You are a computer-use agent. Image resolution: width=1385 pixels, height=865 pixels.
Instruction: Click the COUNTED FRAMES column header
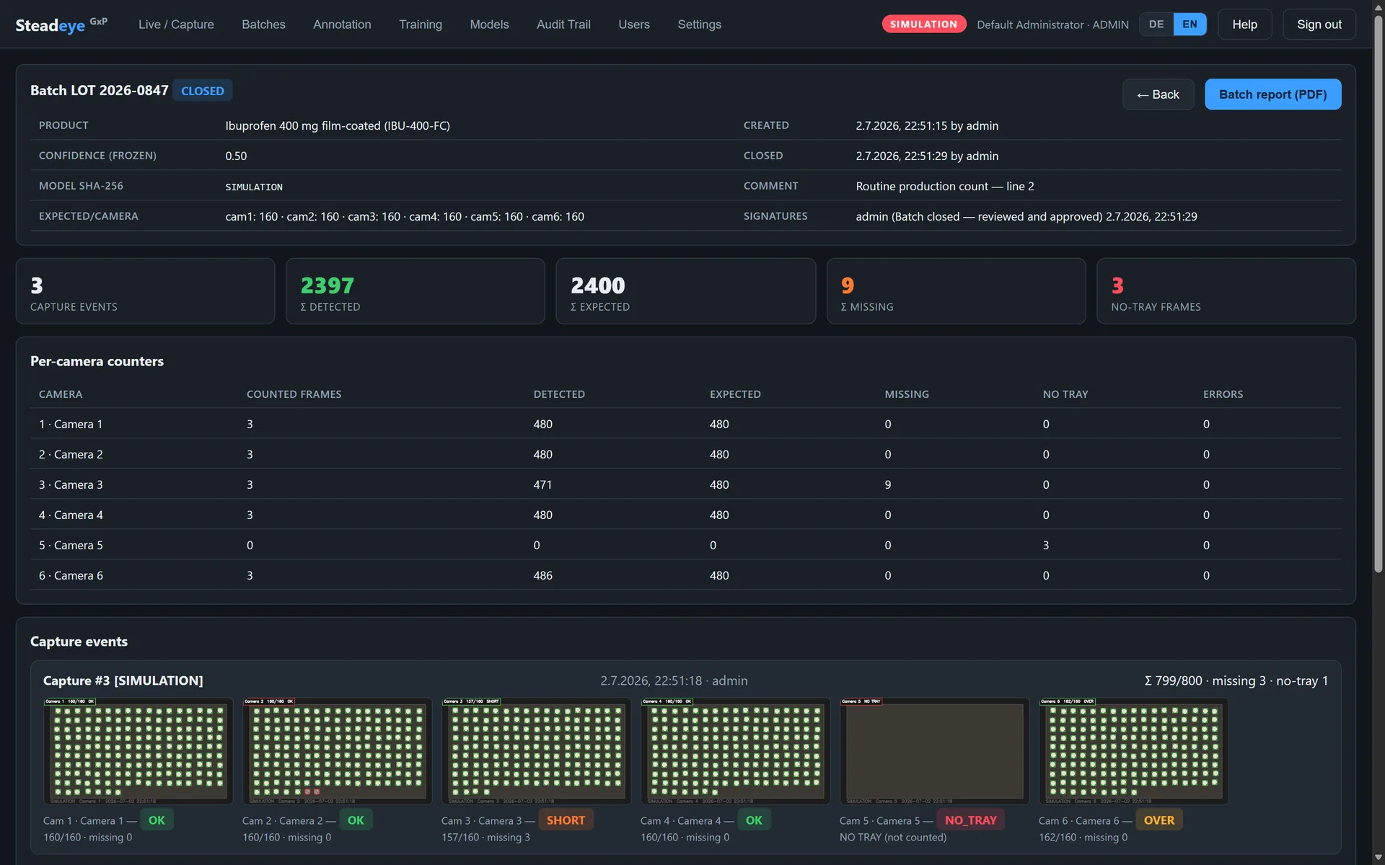pyautogui.click(x=294, y=394)
